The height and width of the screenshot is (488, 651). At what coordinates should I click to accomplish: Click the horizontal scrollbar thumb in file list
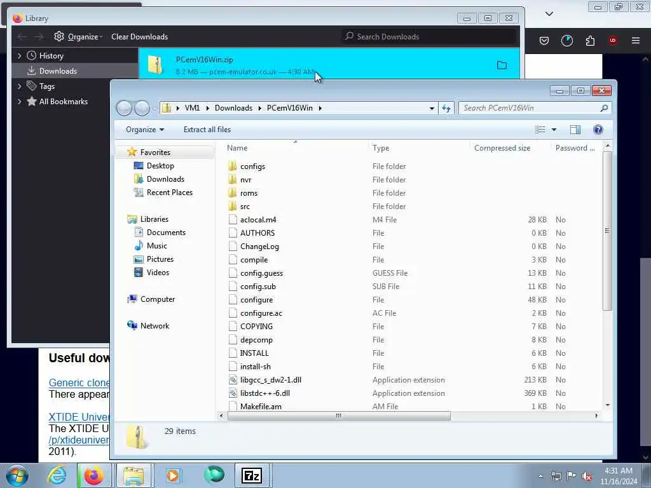tap(339, 416)
